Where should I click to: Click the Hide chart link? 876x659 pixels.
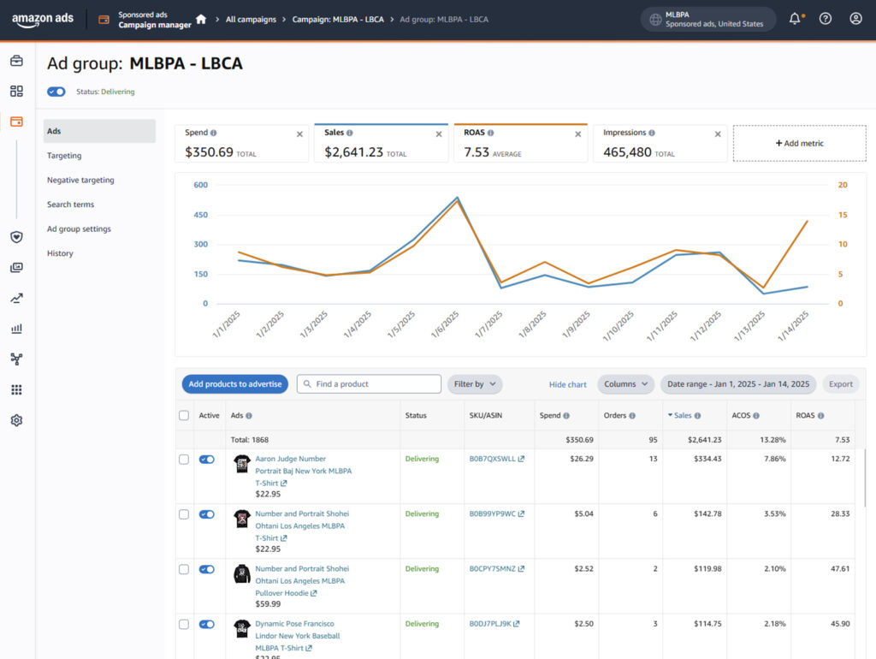coord(568,384)
